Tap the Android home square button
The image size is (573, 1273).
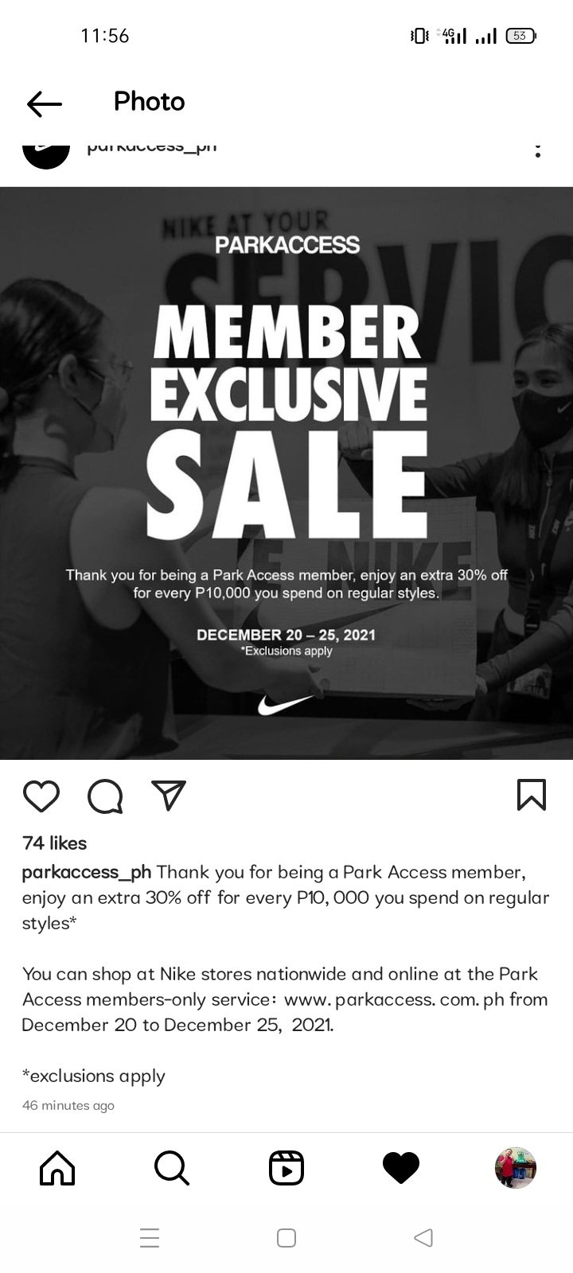click(286, 1238)
